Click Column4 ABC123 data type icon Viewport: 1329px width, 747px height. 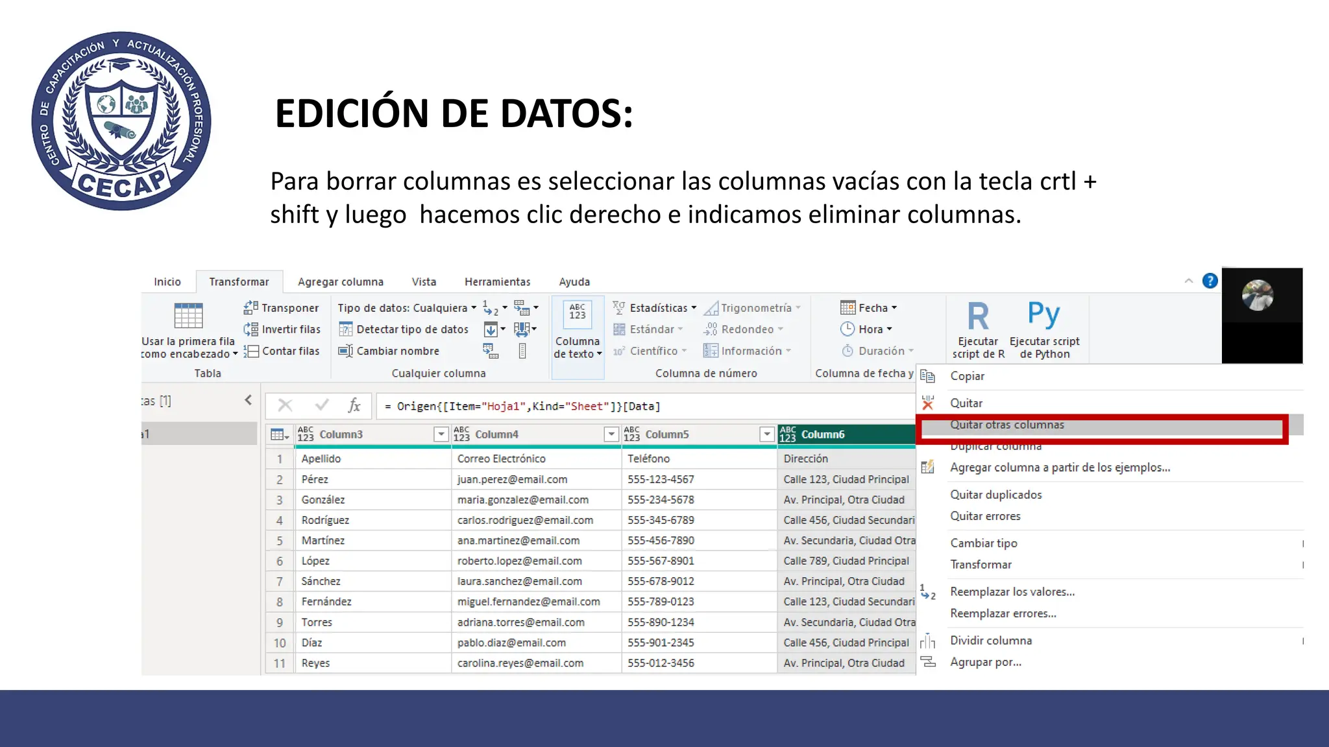(461, 434)
